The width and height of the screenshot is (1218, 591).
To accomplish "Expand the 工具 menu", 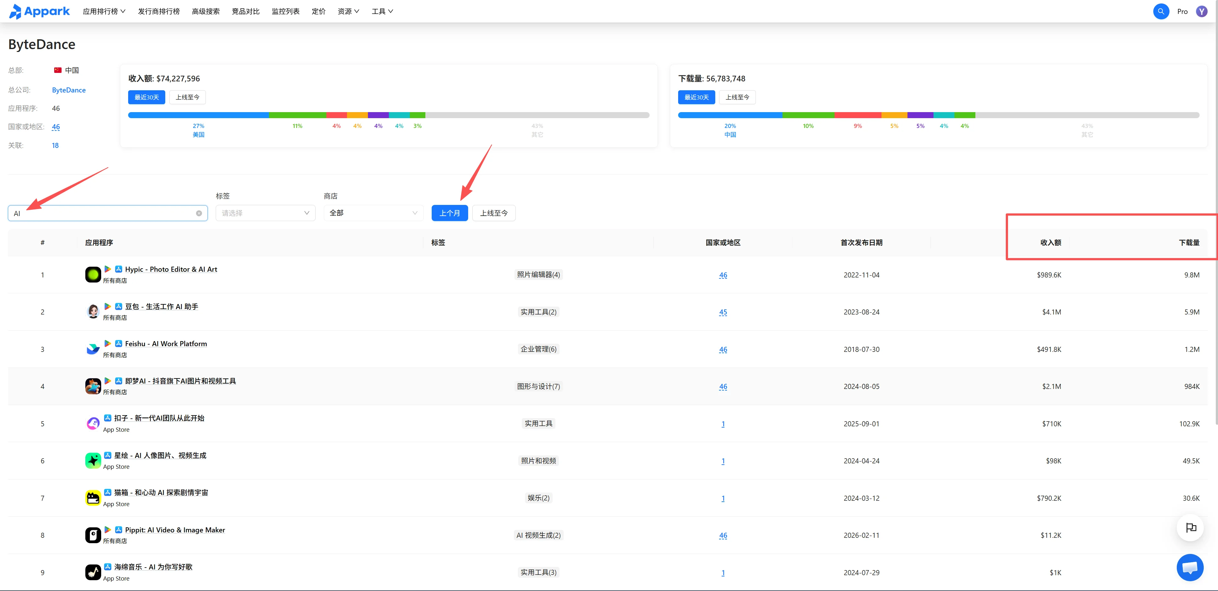I will pos(383,11).
